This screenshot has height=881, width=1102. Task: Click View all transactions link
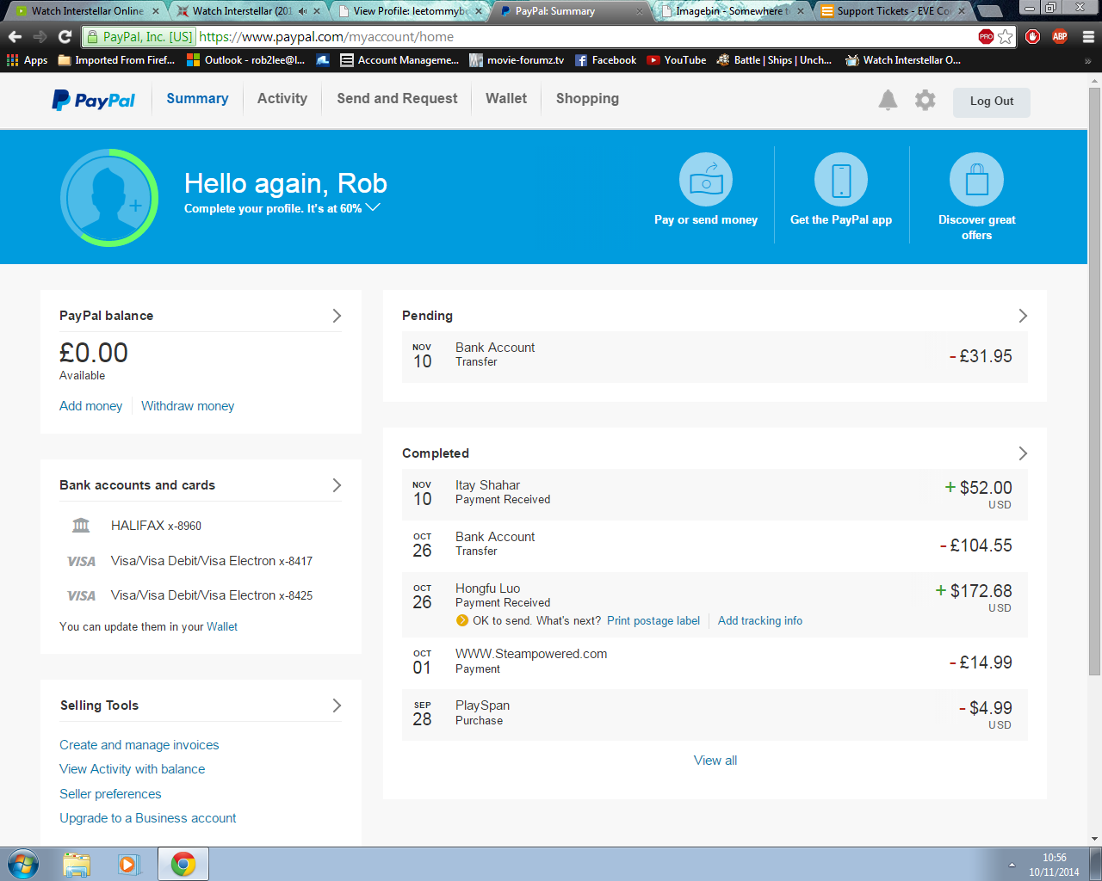coord(715,761)
